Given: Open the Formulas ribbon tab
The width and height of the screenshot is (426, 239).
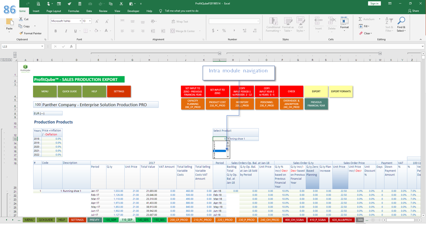Looking at the screenshot, I should point(74,11).
